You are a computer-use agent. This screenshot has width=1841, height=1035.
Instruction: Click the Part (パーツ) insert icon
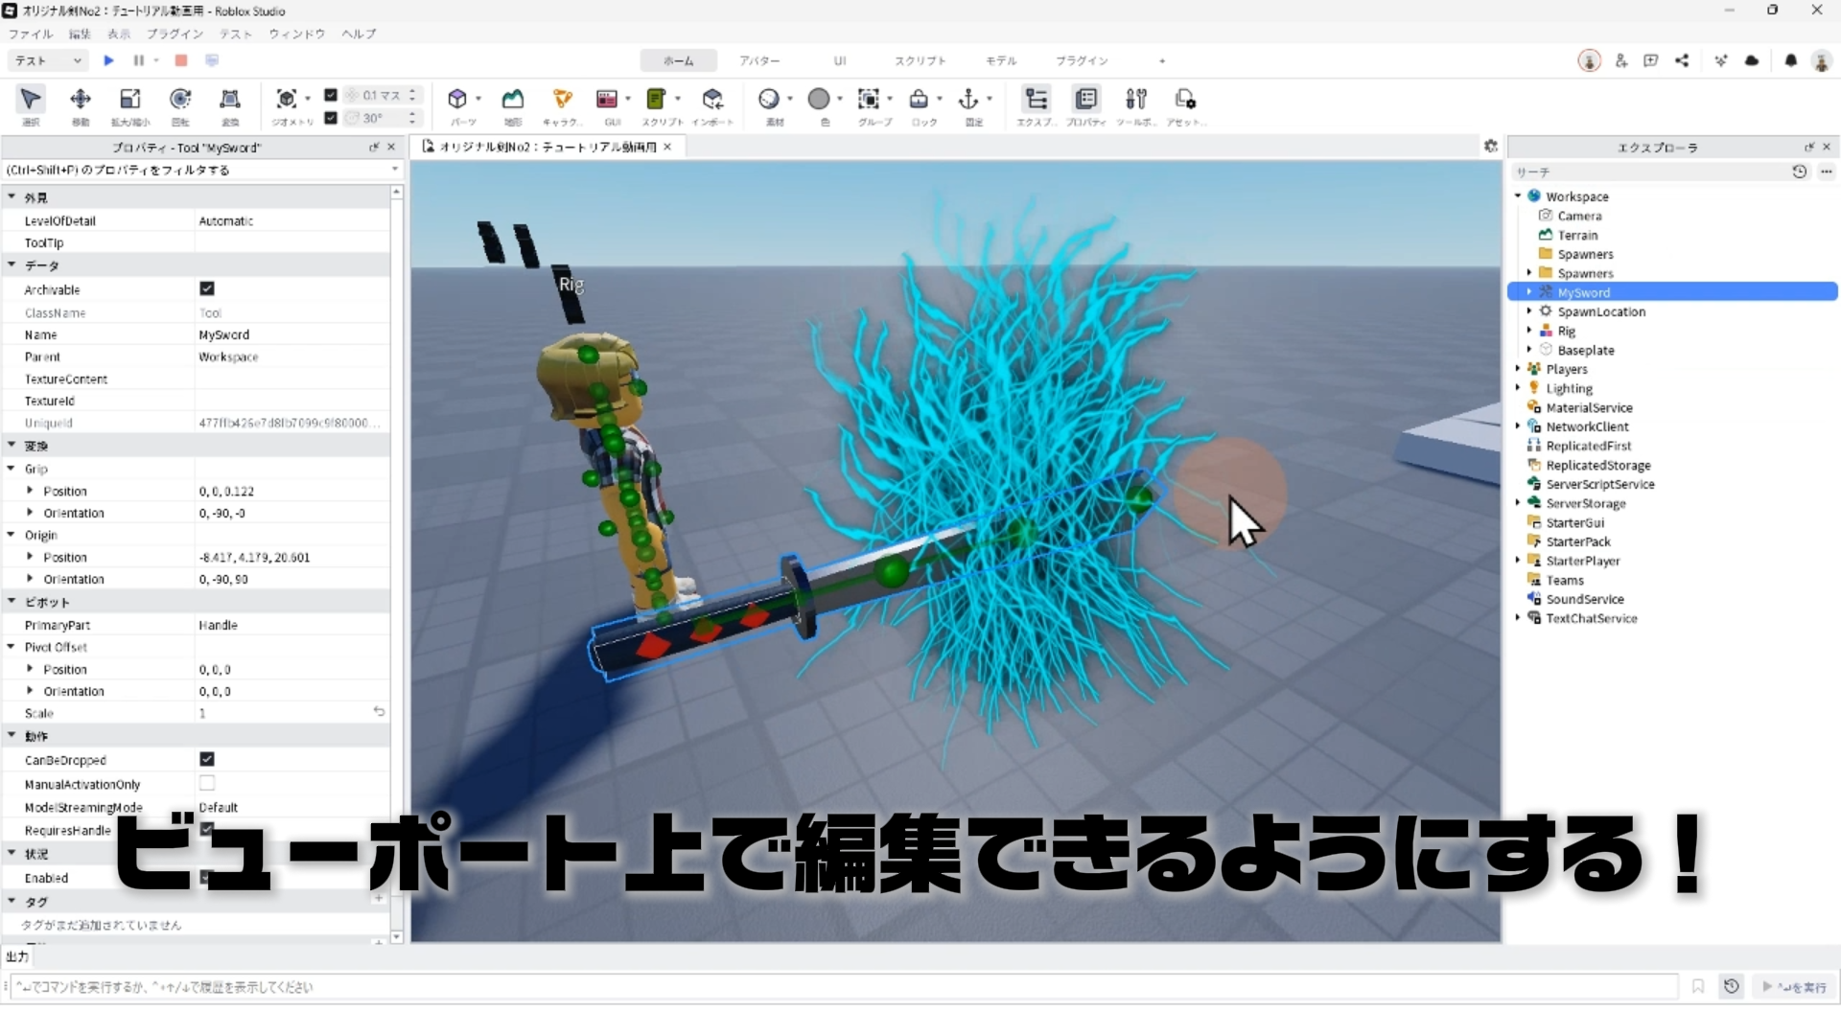pos(457,100)
